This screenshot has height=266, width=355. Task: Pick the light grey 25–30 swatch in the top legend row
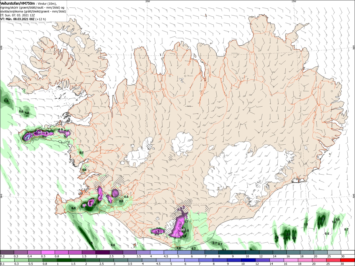pyautogui.click(x=334, y=252)
